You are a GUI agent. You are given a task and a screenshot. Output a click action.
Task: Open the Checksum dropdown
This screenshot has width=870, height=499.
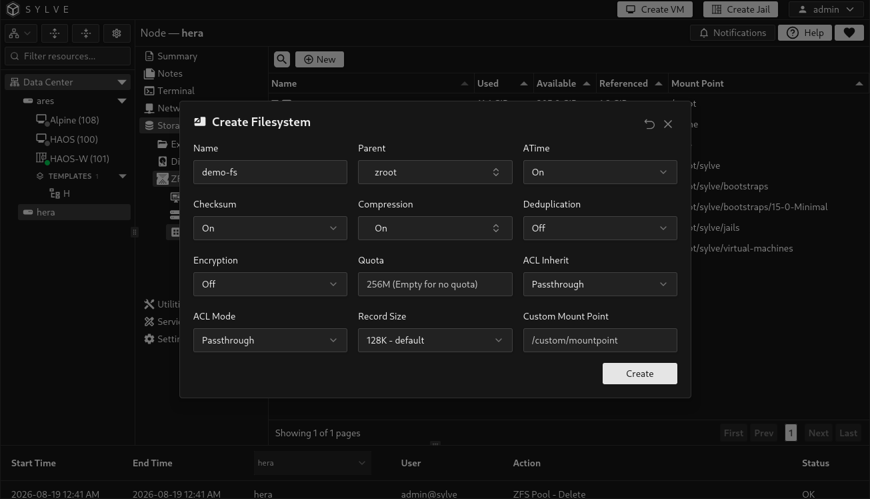tap(270, 228)
